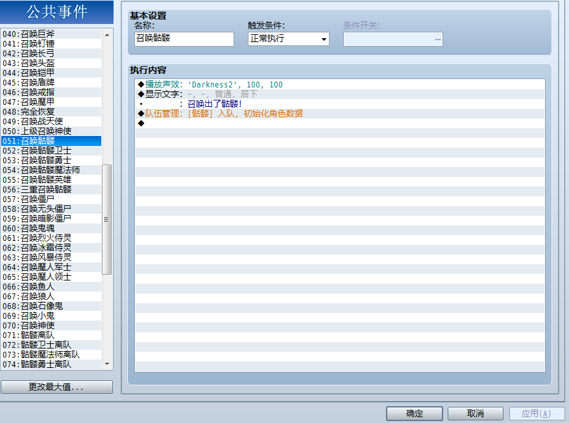Select list entry 063:召唤风暴侍灵

coord(51,258)
